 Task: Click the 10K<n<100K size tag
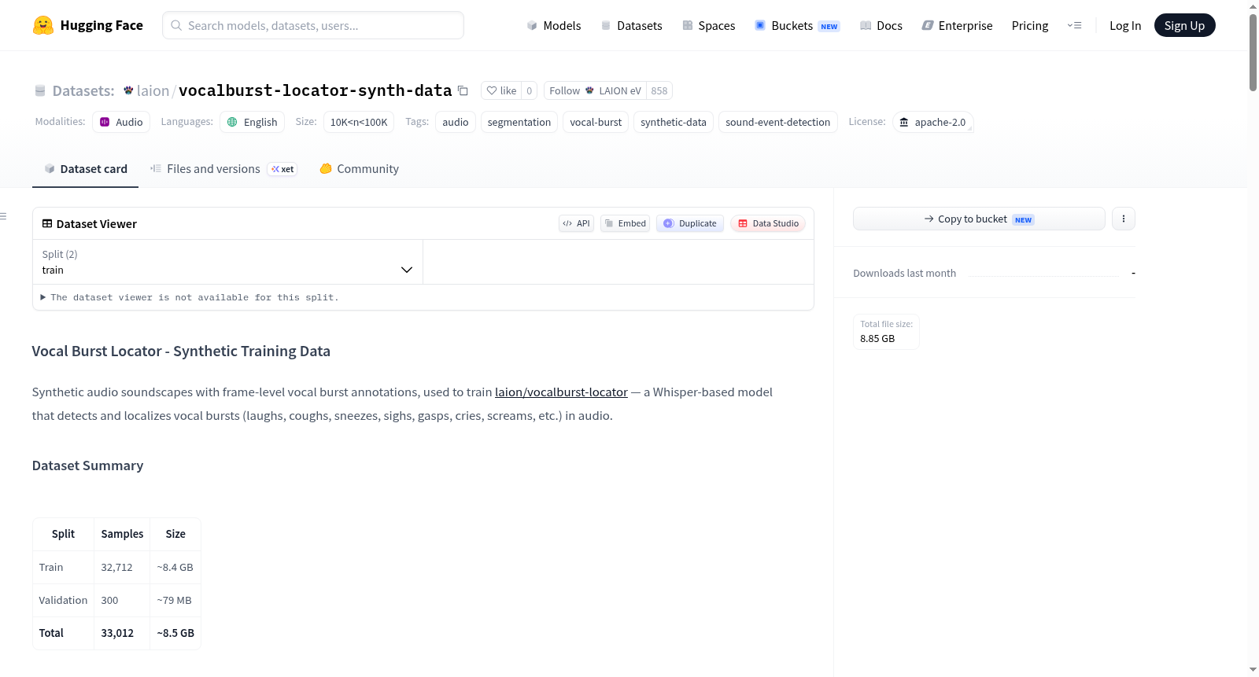pyautogui.click(x=359, y=122)
